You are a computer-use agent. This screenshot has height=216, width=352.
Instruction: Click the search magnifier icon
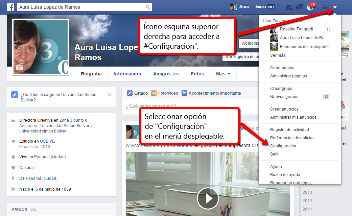(148, 7)
